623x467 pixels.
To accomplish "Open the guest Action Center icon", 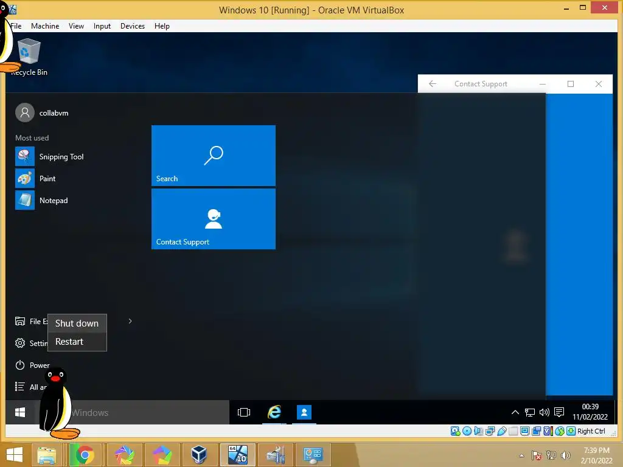I will (x=559, y=412).
